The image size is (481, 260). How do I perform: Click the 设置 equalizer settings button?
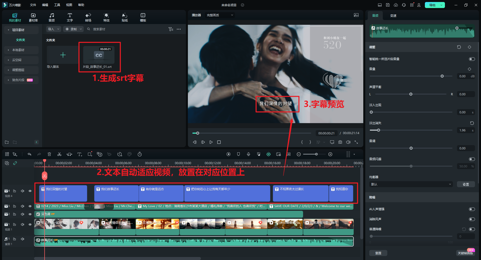[x=466, y=184]
